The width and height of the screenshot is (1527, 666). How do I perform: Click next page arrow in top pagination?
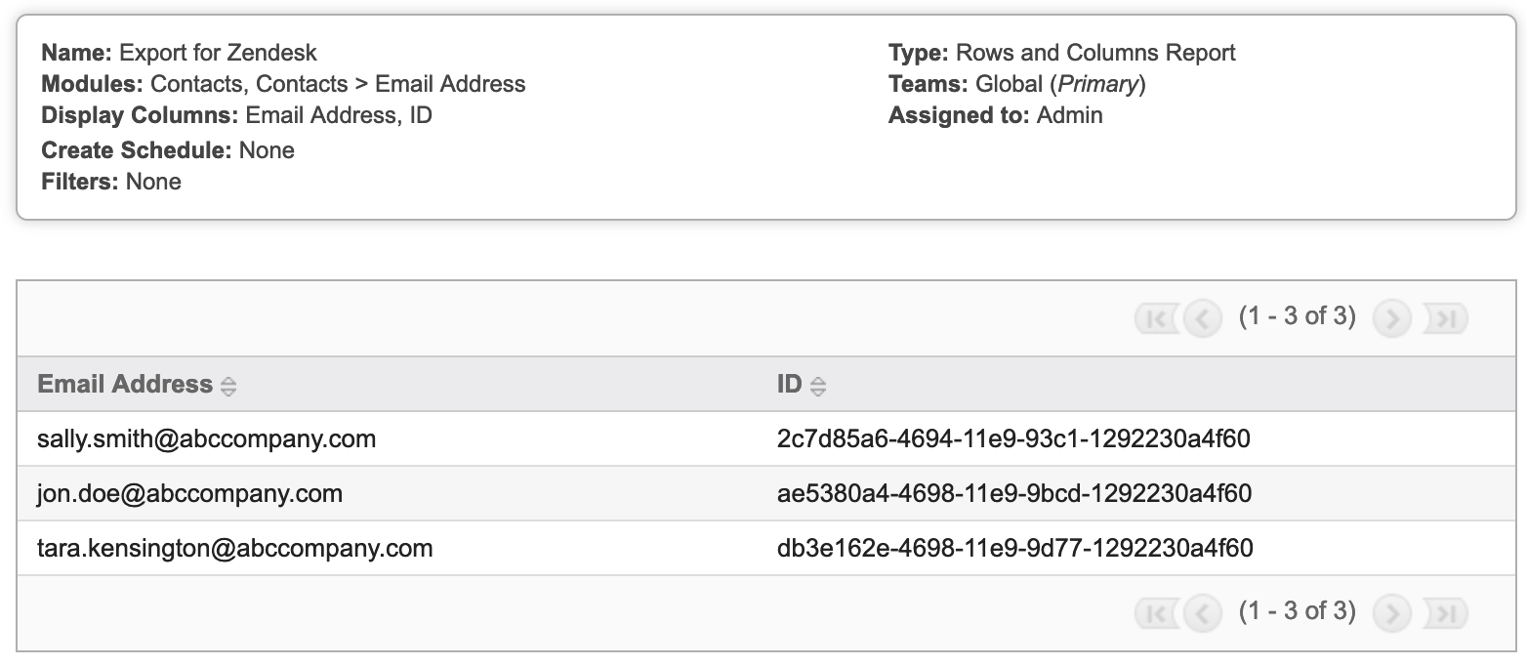(1392, 318)
